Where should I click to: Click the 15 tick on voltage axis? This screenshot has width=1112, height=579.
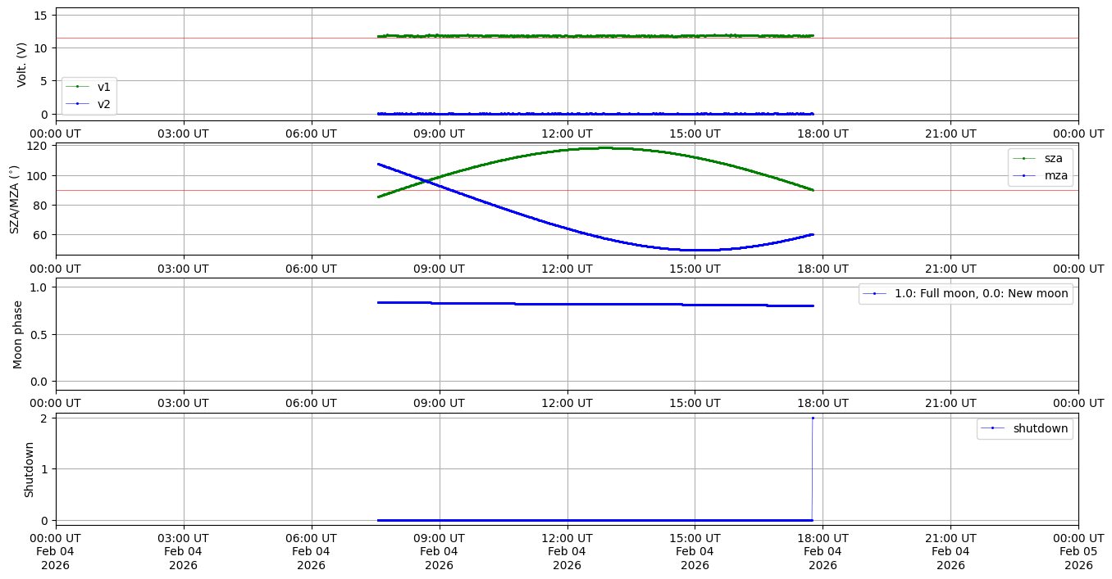coord(41,15)
